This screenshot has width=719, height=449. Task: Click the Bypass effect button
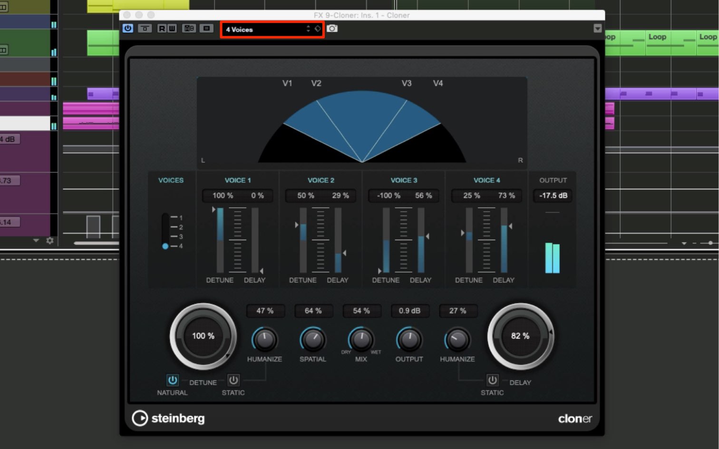145,29
